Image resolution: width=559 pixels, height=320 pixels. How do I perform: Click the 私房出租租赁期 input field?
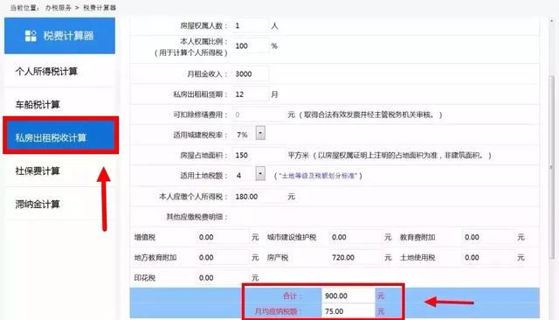point(251,94)
